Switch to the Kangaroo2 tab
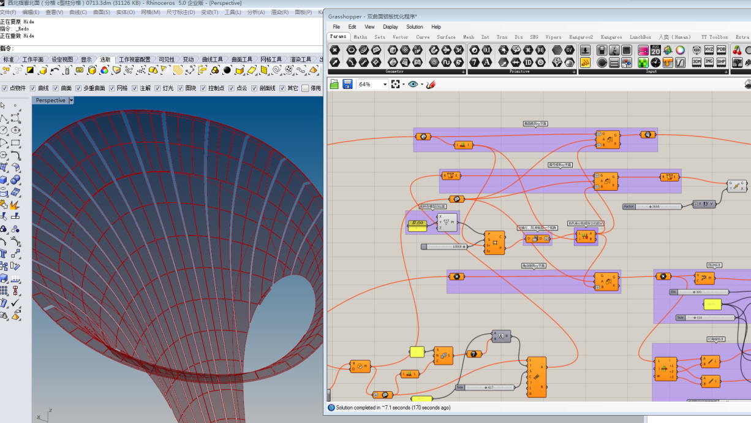This screenshot has width=751, height=423. click(x=581, y=37)
